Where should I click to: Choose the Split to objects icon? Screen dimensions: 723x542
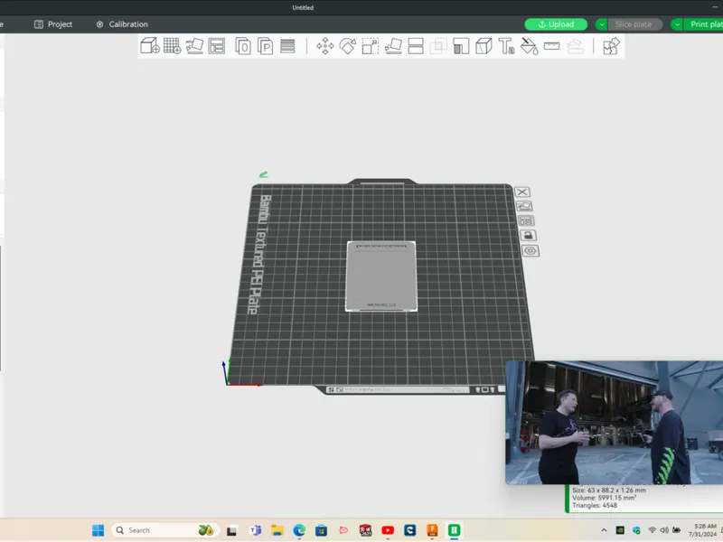click(x=243, y=46)
